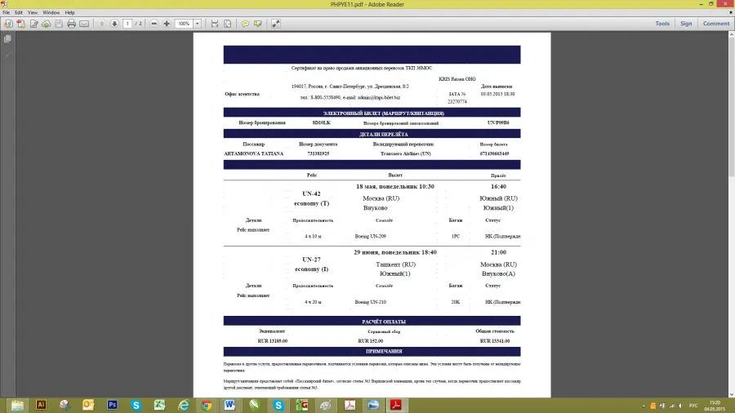Open the Help menu
Screen dimensions: 735x413
click(70, 12)
